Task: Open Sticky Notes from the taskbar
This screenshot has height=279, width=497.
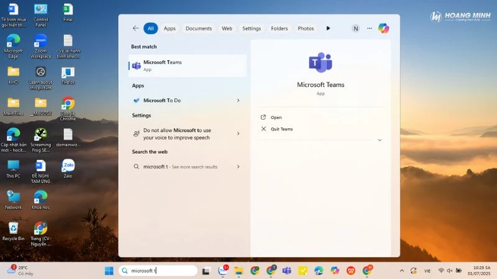Action: point(303,271)
